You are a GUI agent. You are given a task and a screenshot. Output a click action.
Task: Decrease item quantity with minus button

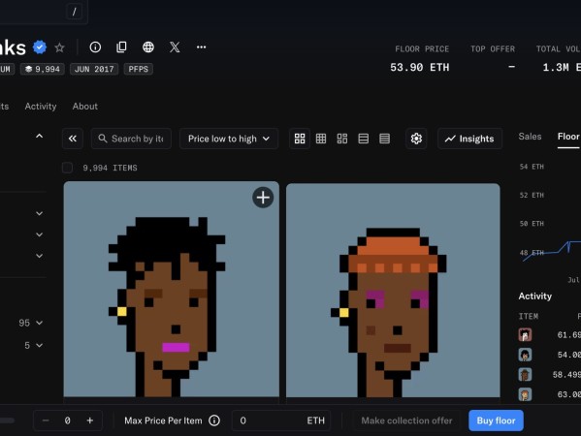46,420
